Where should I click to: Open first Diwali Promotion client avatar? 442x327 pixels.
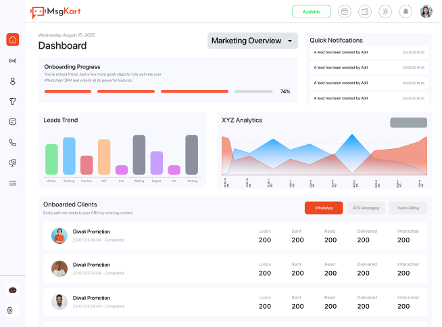click(x=59, y=236)
